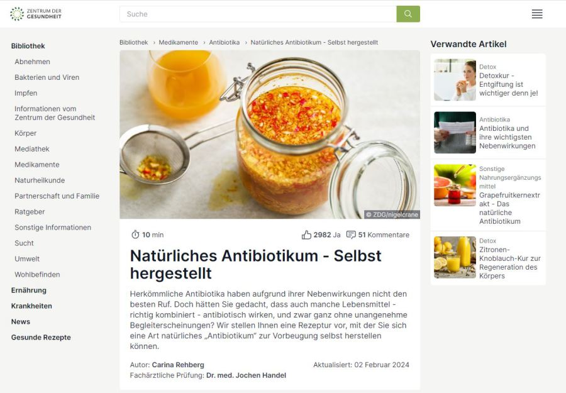Screen dimensions: 566x393
Task: Select Naturheilkunde in the sidebar
Action: pyautogui.click(x=40, y=180)
